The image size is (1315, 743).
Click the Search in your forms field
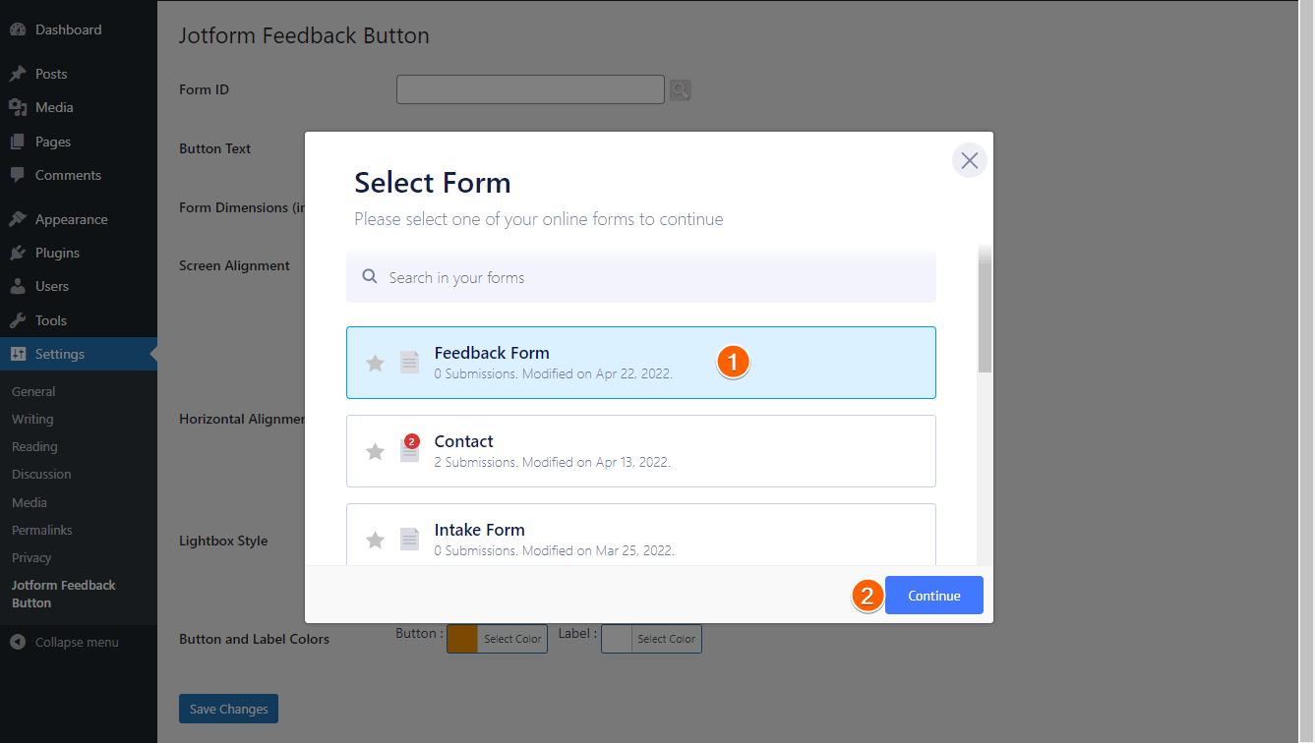(x=649, y=278)
